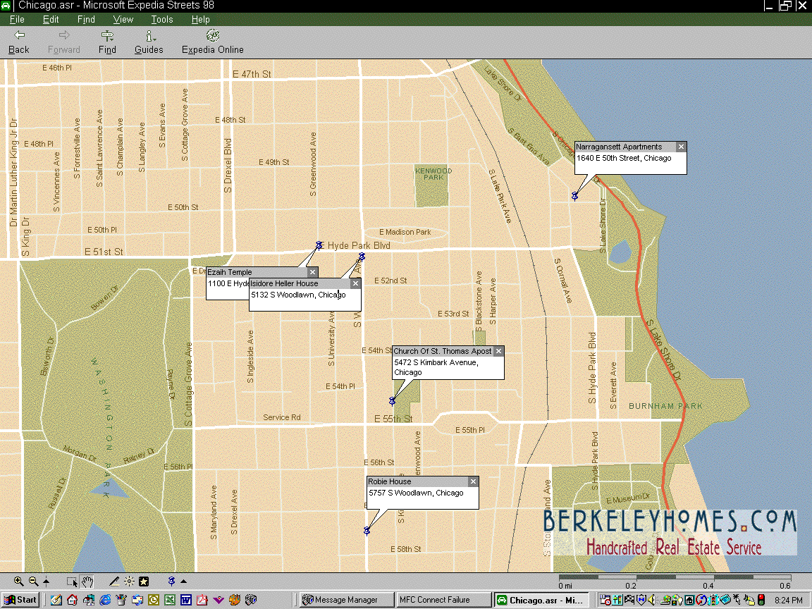Expand the pushpin options up-arrow
Viewport: 812px width, 609px height.
pos(184,582)
